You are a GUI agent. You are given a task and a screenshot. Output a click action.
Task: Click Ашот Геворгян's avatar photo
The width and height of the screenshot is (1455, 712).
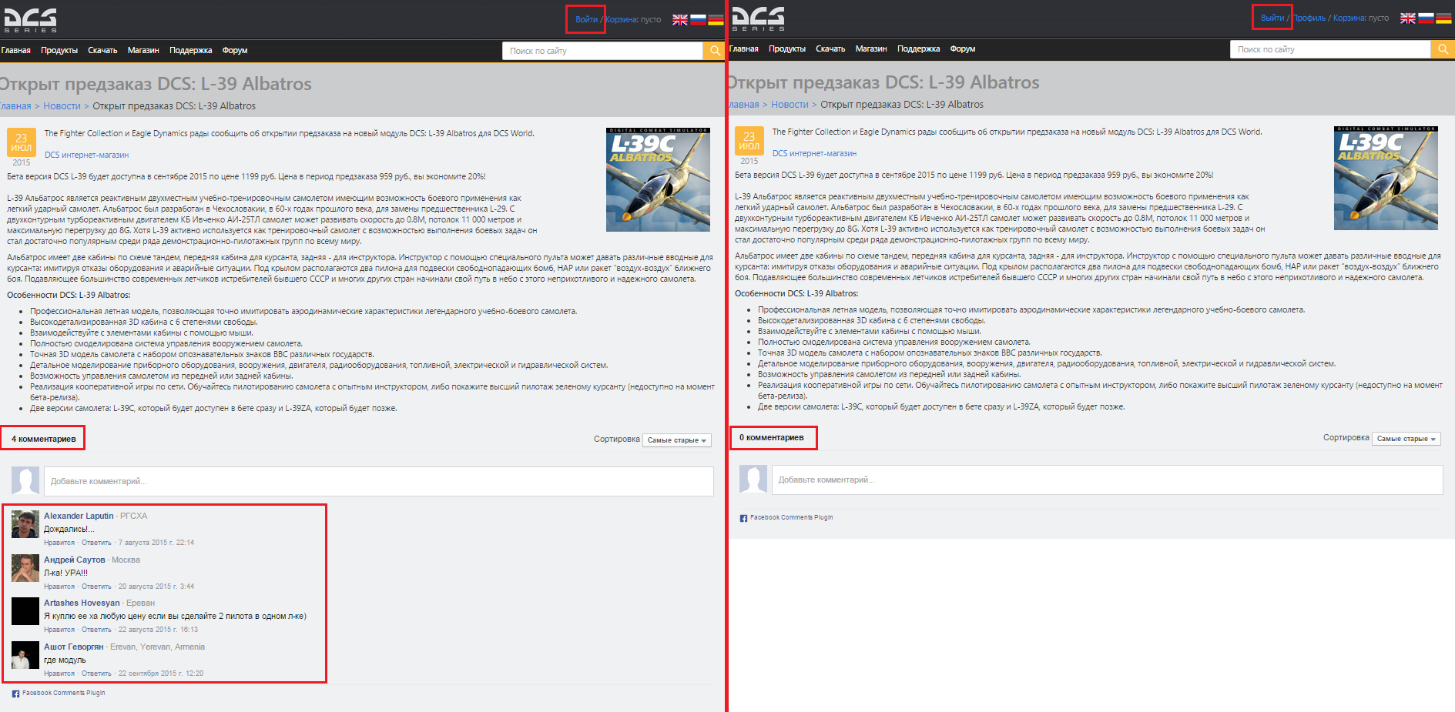point(25,655)
